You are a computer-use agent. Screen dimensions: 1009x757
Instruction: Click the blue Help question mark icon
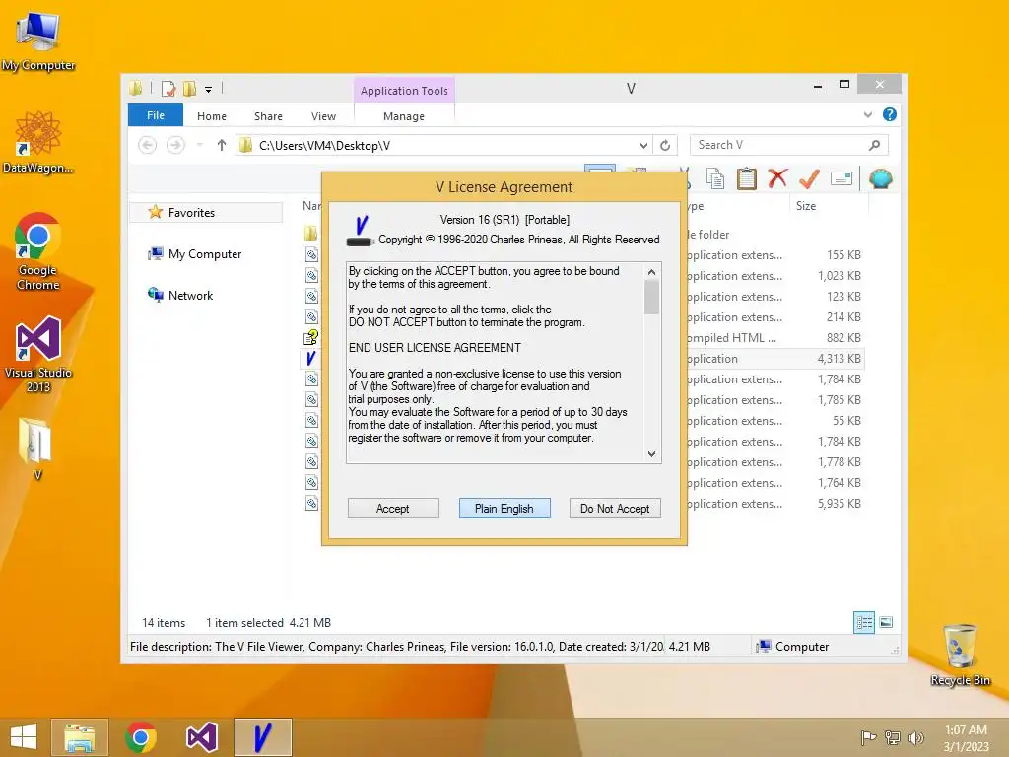[890, 114]
